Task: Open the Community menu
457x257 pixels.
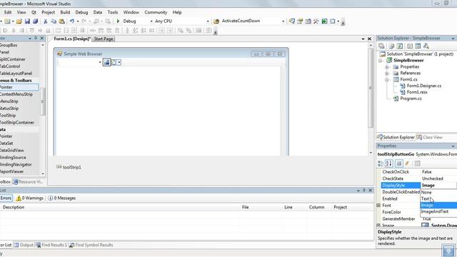Action: click(x=156, y=12)
